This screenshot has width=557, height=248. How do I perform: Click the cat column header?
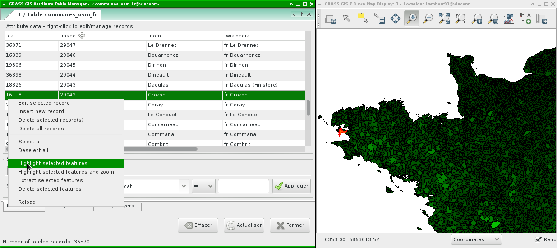(x=32, y=36)
